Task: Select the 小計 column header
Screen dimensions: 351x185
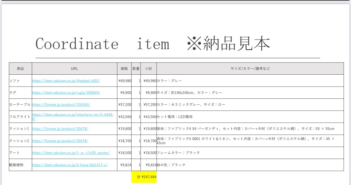Action: click(x=149, y=69)
